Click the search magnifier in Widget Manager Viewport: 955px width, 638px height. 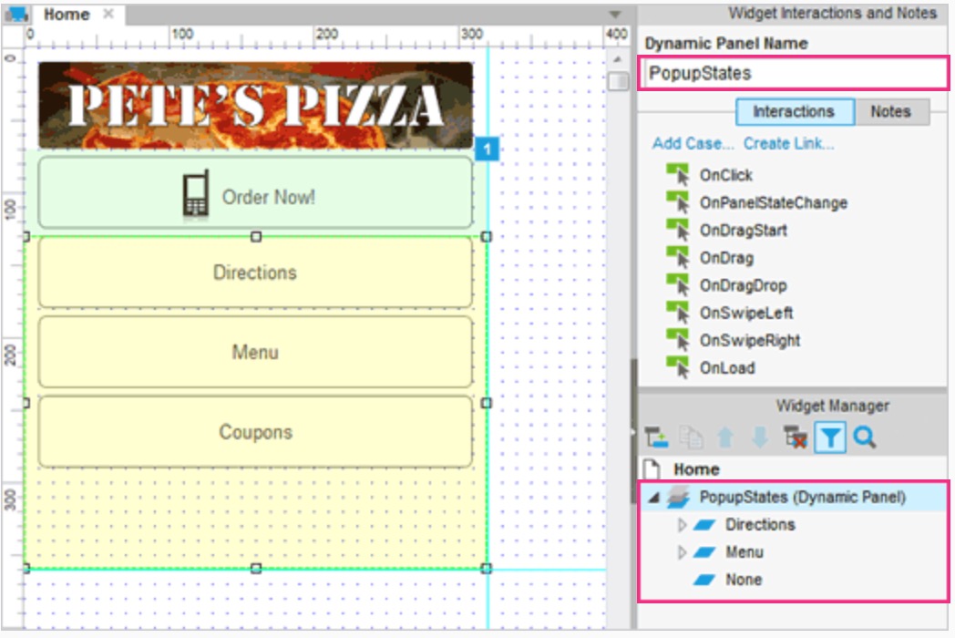(865, 437)
